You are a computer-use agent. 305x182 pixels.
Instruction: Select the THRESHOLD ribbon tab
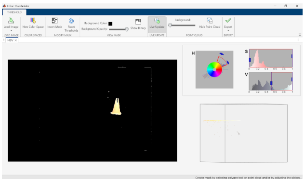pyautogui.click(x=14, y=12)
